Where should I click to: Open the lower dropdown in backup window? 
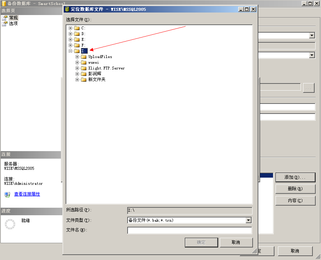(312, 55)
